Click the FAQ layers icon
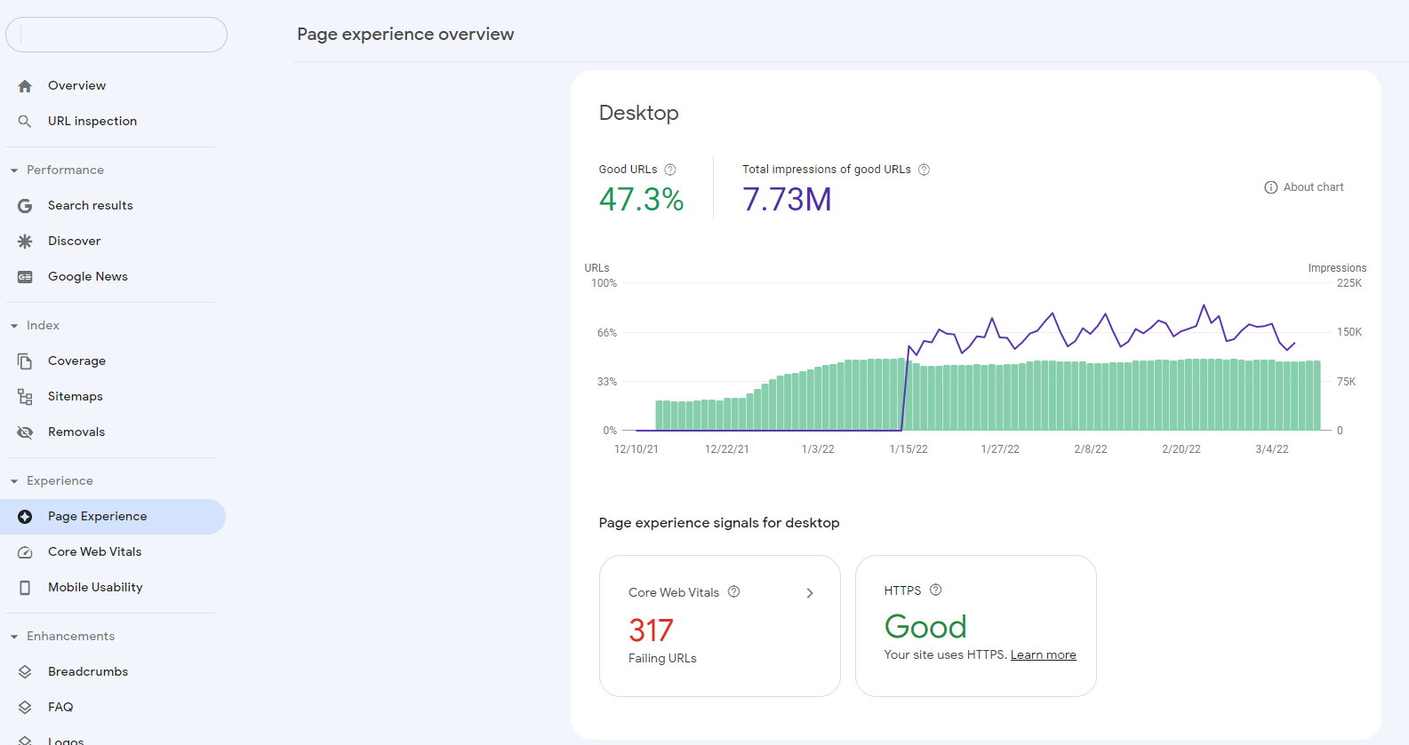The width and height of the screenshot is (1409, 745). tap(25, 708)
